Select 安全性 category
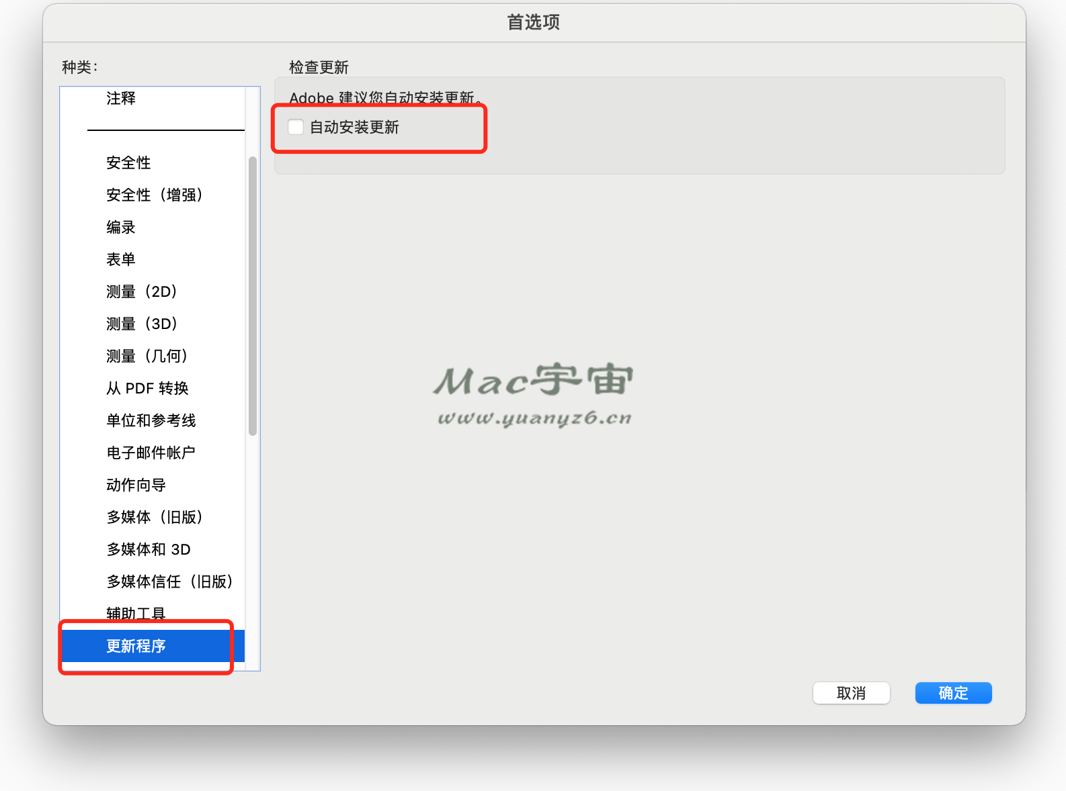Image resolution: width=1066 pixels, height=791 pixels. (128, 162)
